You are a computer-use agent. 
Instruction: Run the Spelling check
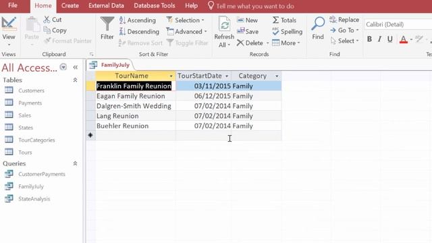287,32
